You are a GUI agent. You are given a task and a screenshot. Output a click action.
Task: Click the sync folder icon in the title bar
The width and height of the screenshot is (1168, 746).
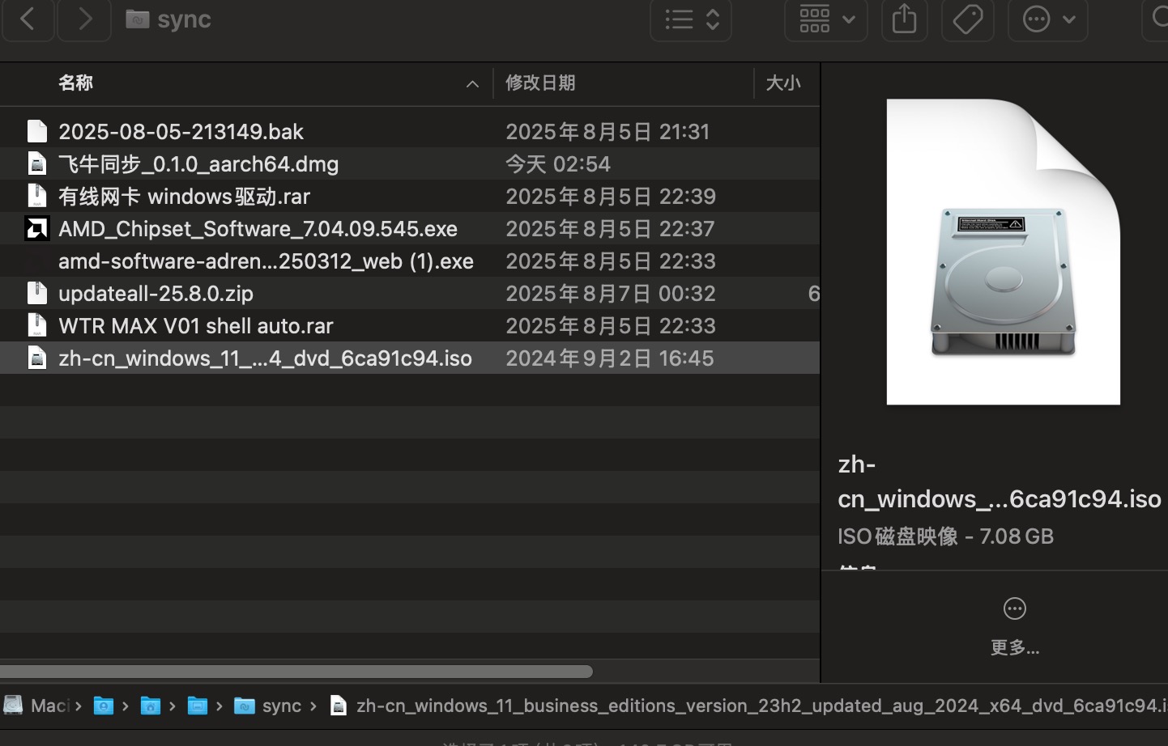tap(138, 19)
